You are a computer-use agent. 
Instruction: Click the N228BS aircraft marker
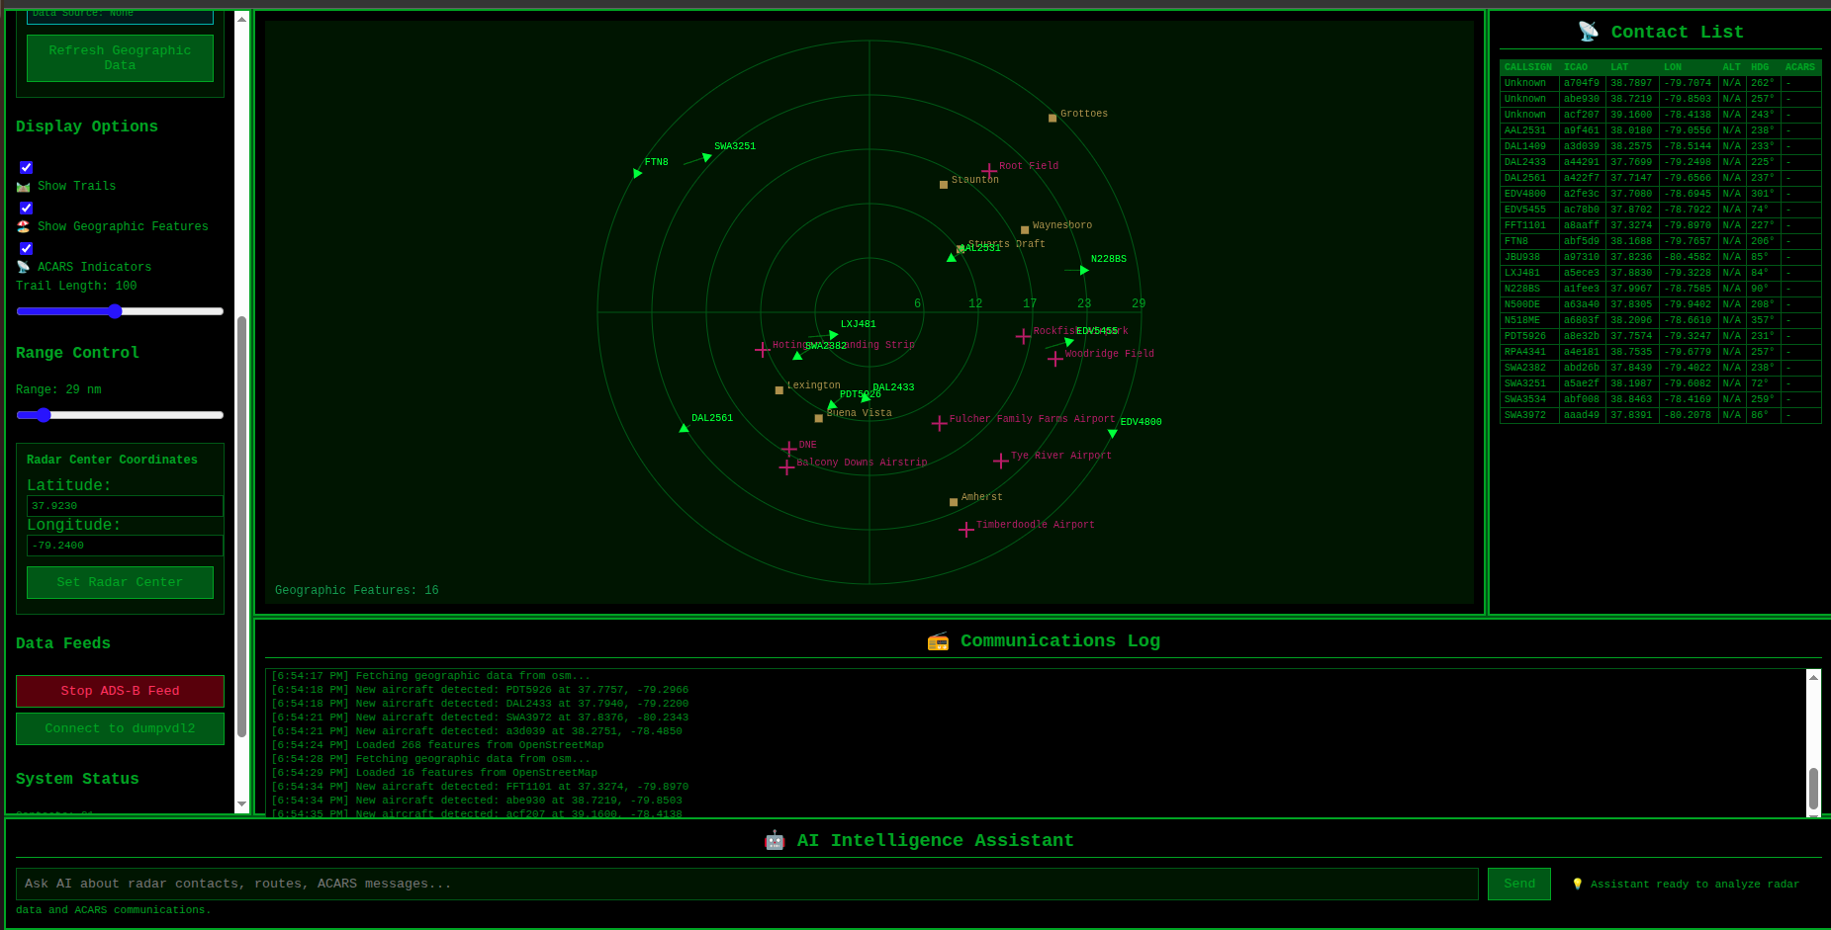1084,270
